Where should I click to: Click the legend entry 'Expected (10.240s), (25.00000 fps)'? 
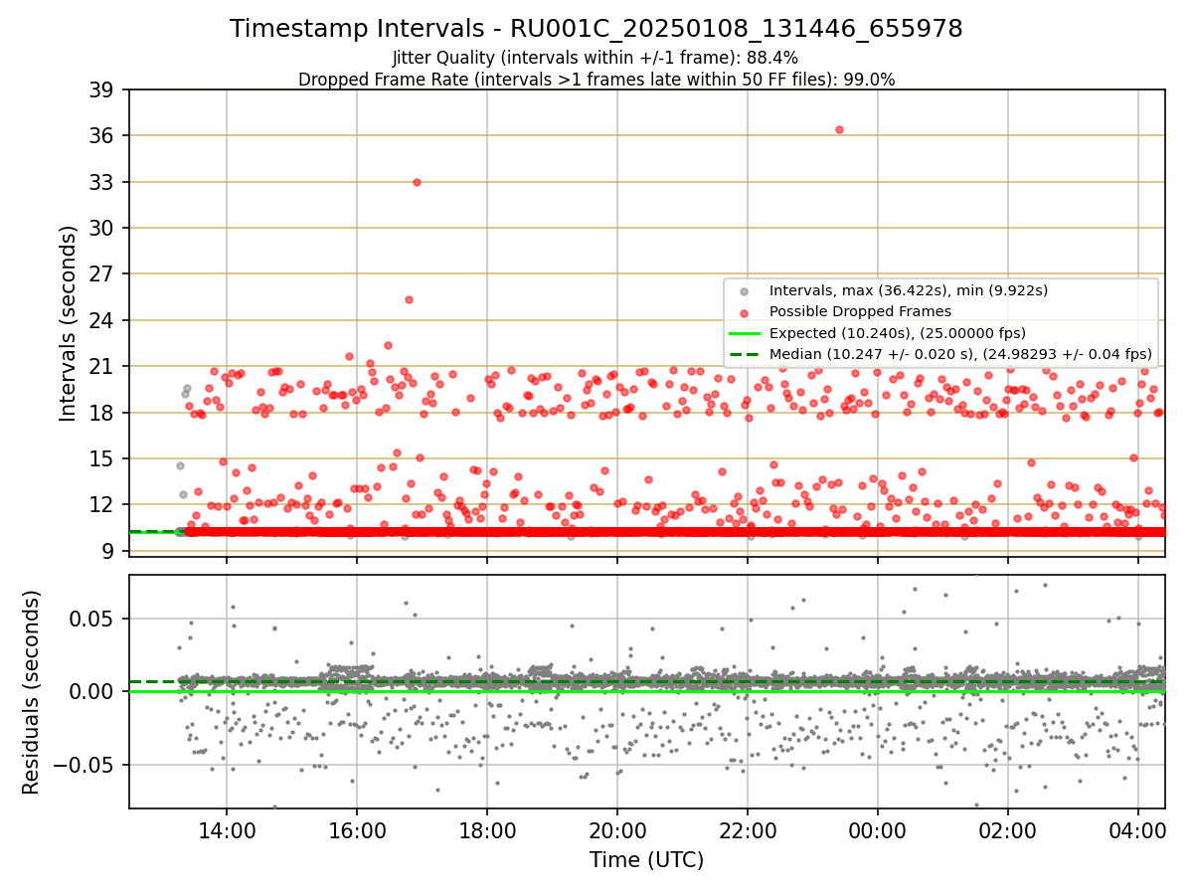point(898,332)
